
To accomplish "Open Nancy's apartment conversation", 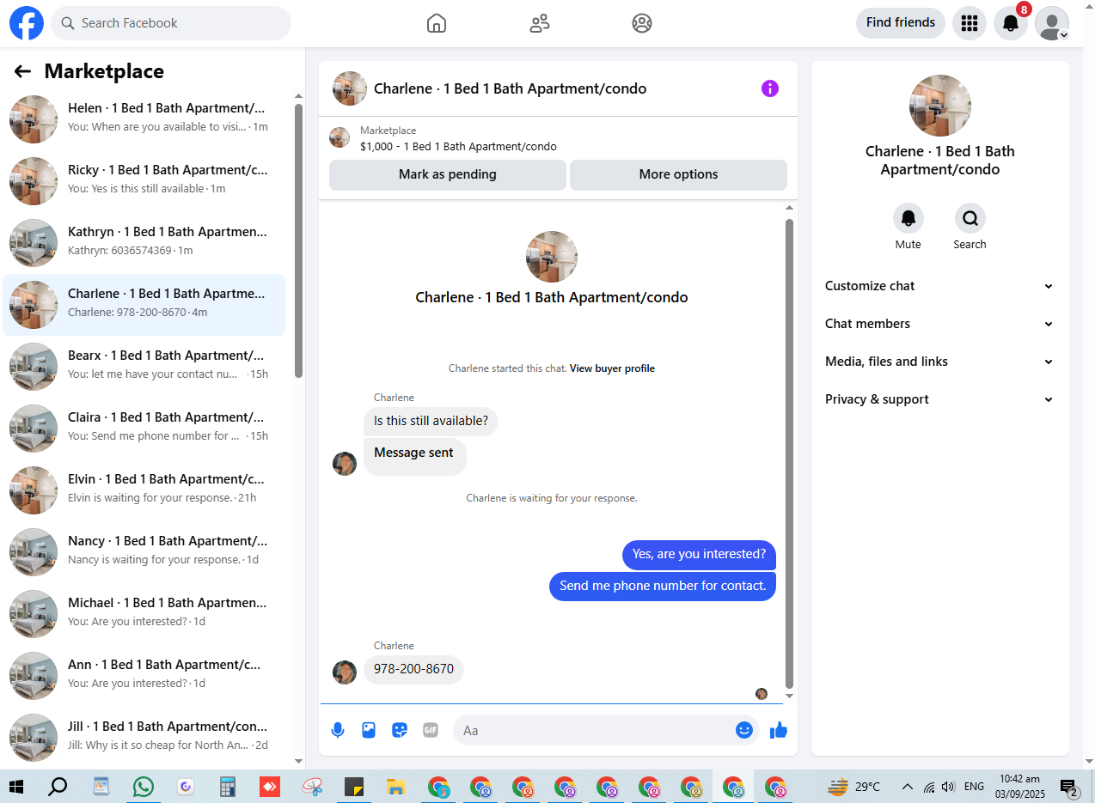I will click(144, 552).
